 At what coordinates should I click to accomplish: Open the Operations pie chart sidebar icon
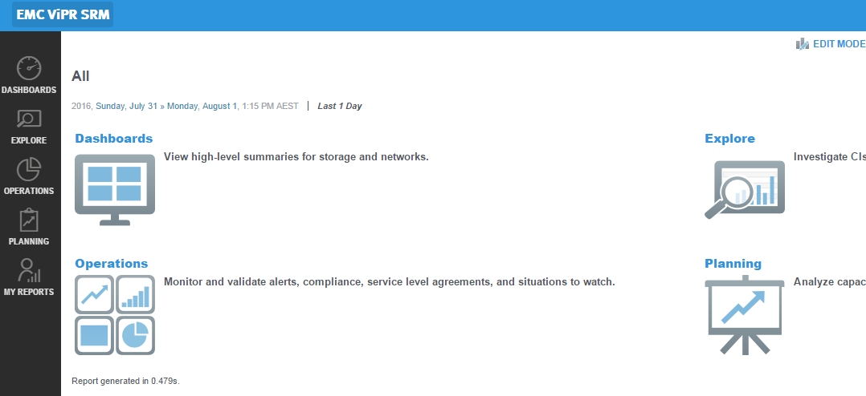29,170
